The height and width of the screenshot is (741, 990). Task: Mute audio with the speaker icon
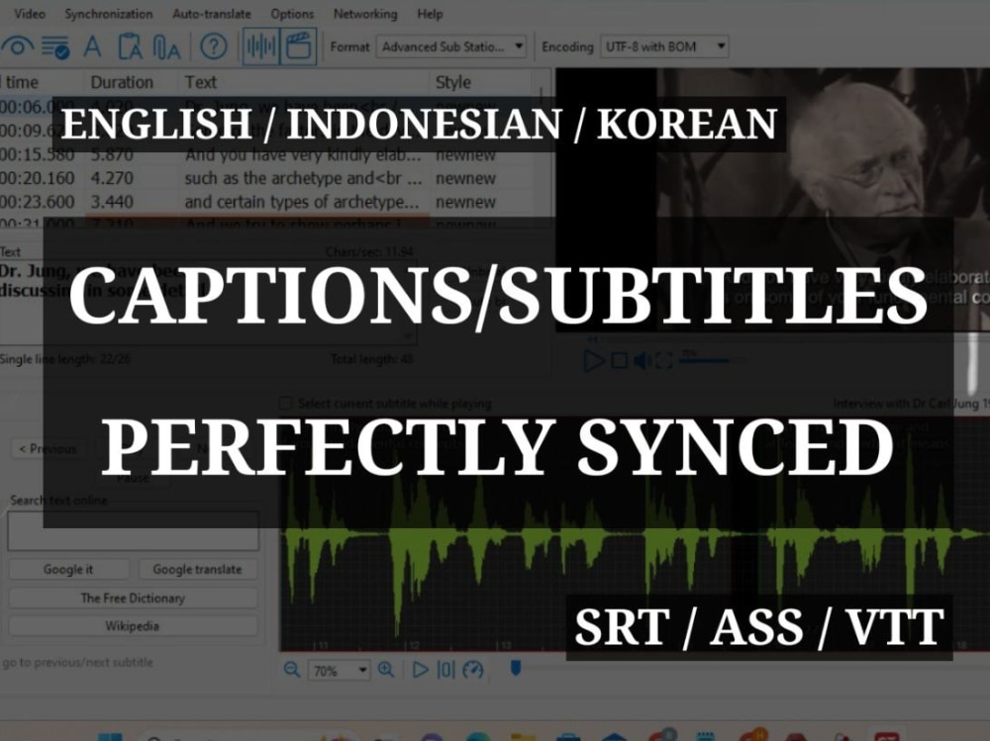point(642,360)
